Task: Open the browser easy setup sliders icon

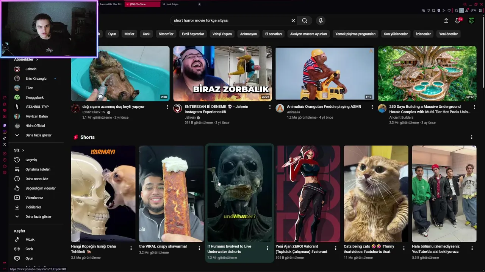Action: tap(480, 11)
